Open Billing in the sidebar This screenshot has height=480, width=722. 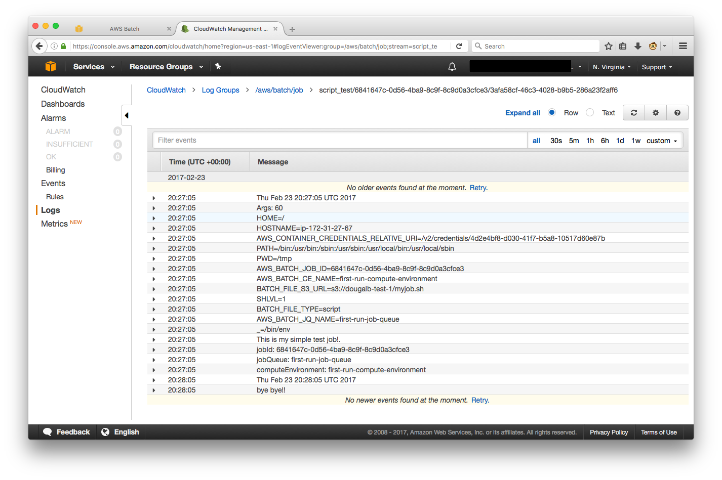pos(55,170)
